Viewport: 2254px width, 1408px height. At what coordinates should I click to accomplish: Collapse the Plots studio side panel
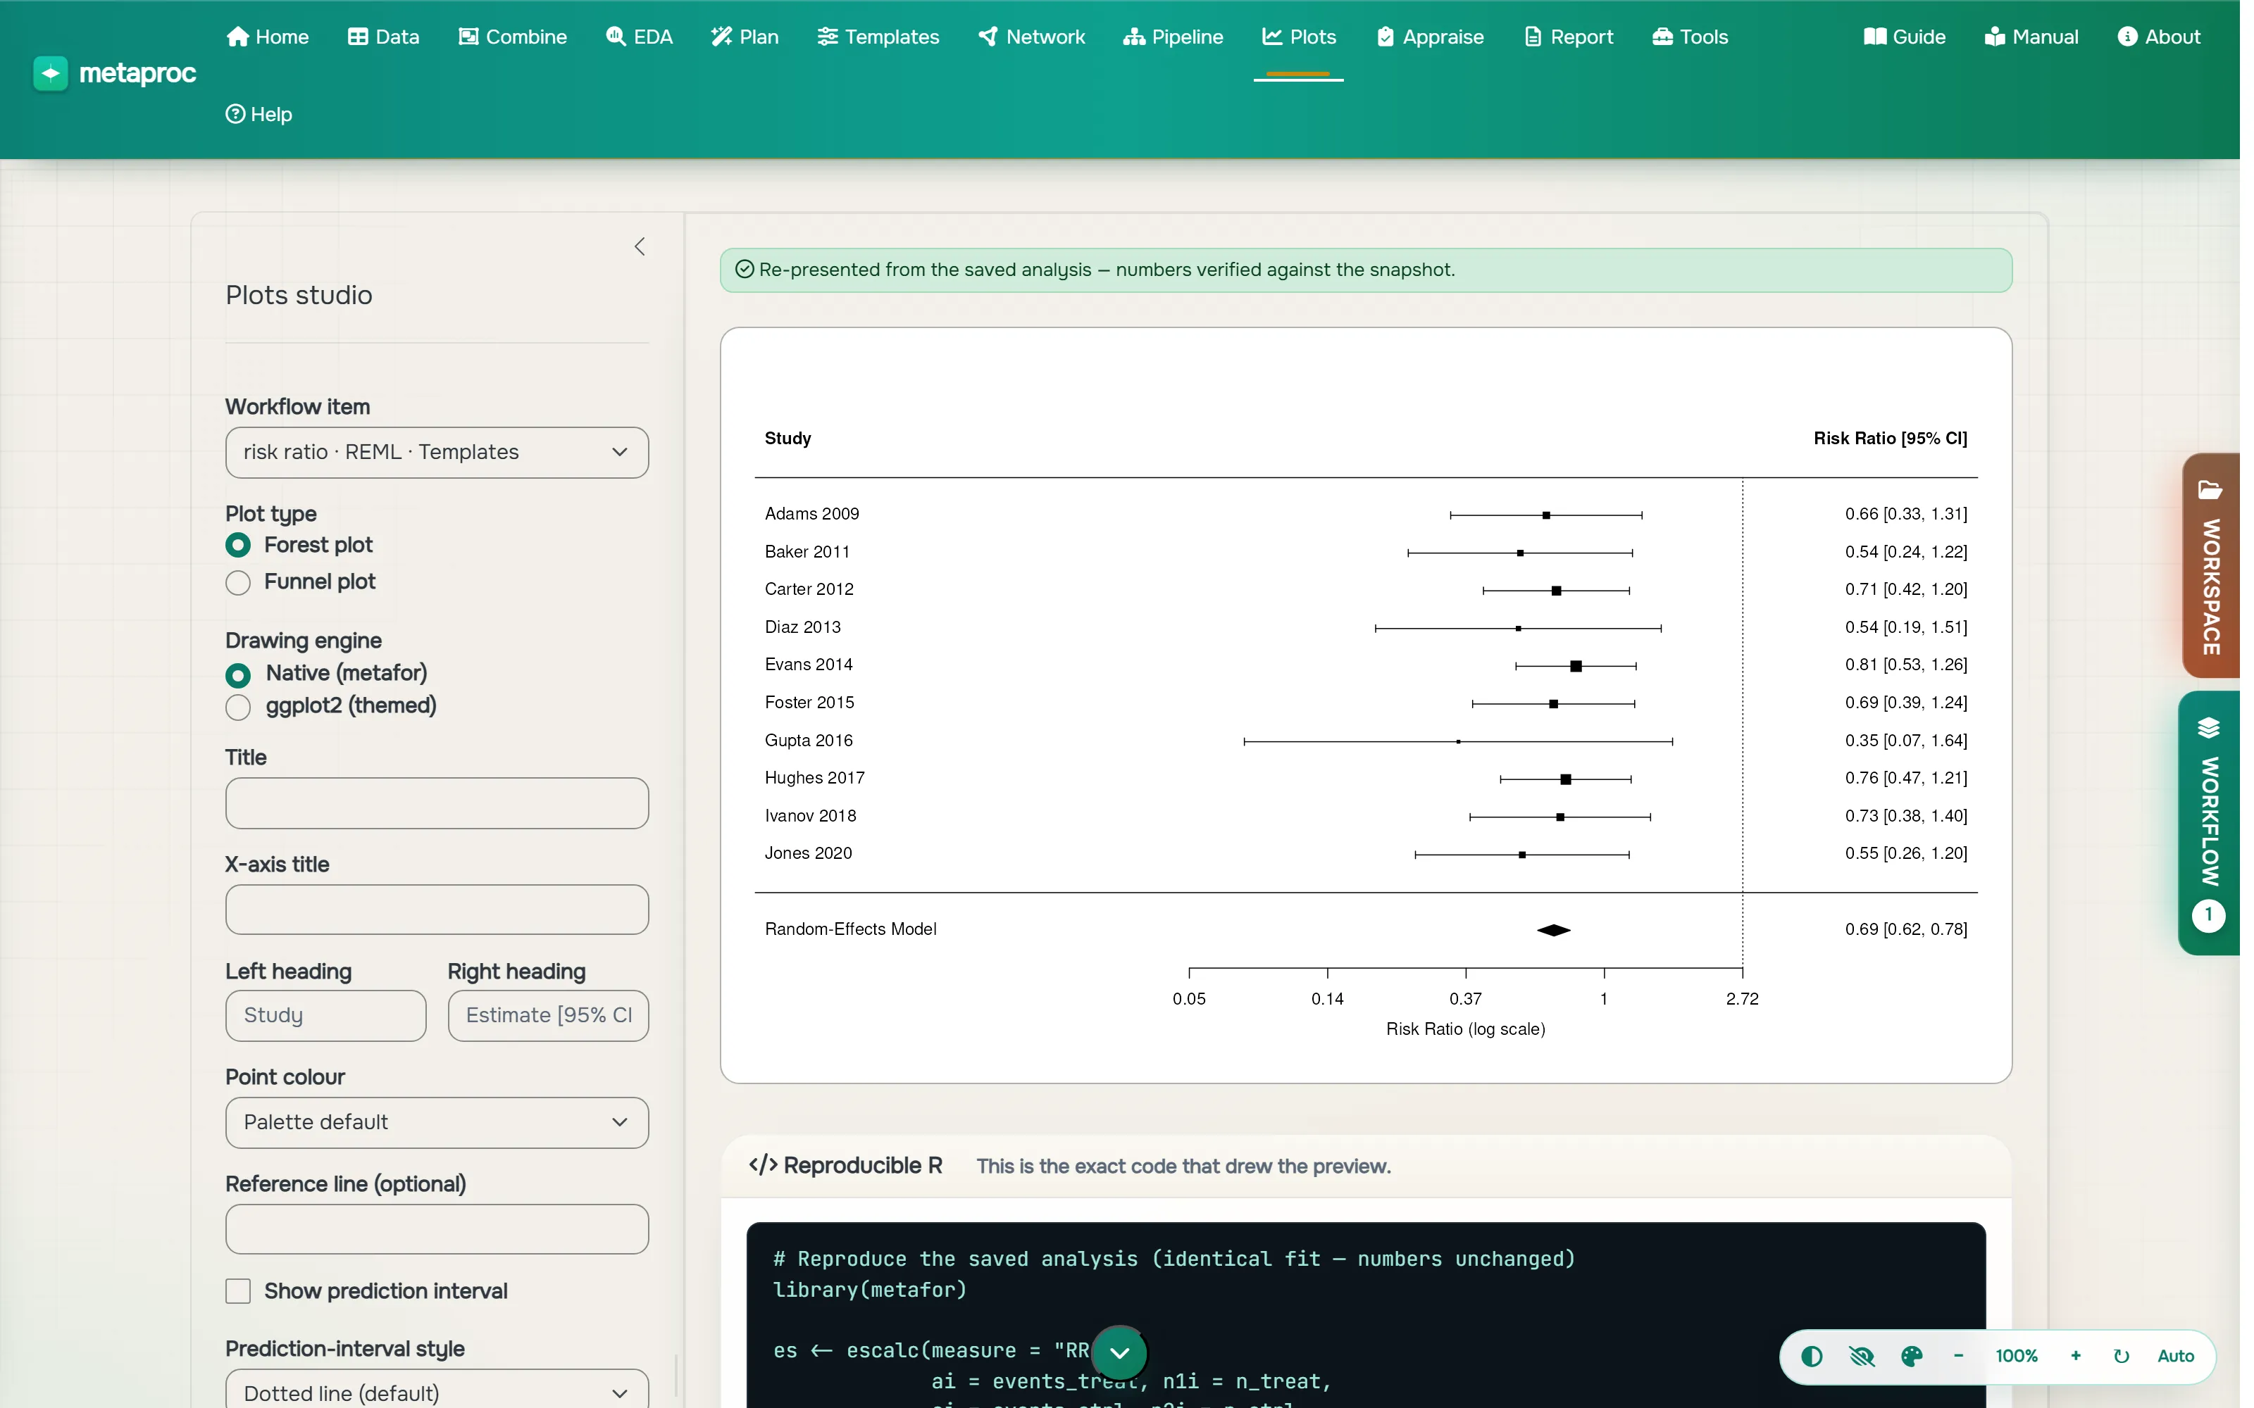(x=640, y=247)
